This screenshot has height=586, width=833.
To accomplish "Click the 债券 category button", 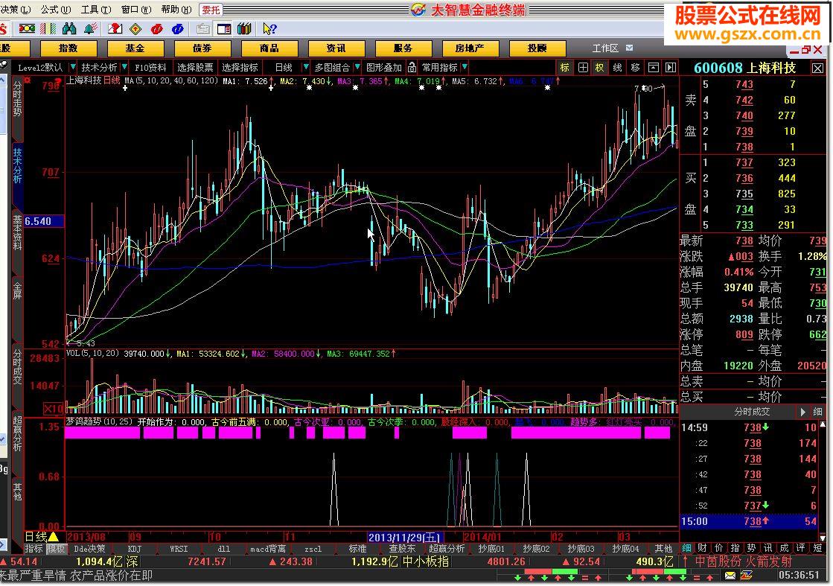I will pos(202,48).
